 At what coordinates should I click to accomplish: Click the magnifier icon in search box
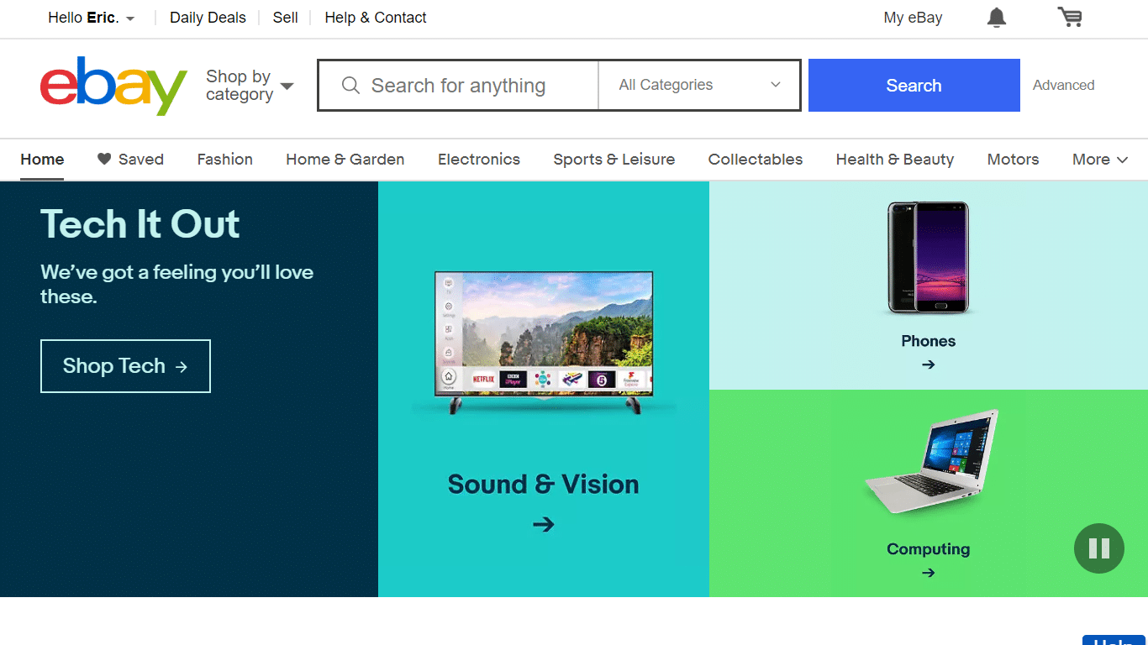click(x=350, y=86)
